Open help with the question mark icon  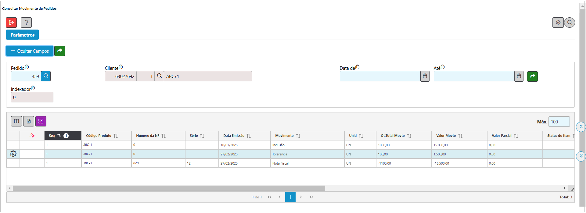26,23
